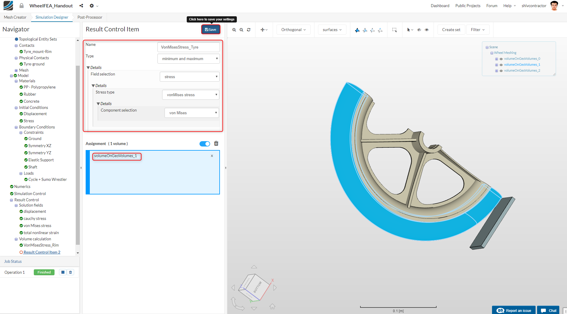Activate the box selection tool
Viewport: 567px width, 314px height.
[394, 30]
